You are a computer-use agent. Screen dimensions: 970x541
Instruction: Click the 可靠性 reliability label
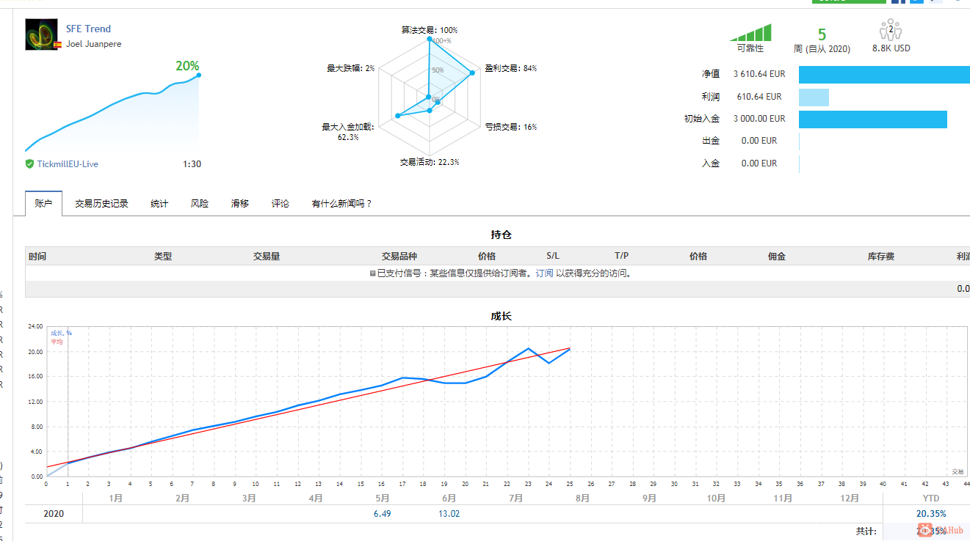(x=750, y=48)
